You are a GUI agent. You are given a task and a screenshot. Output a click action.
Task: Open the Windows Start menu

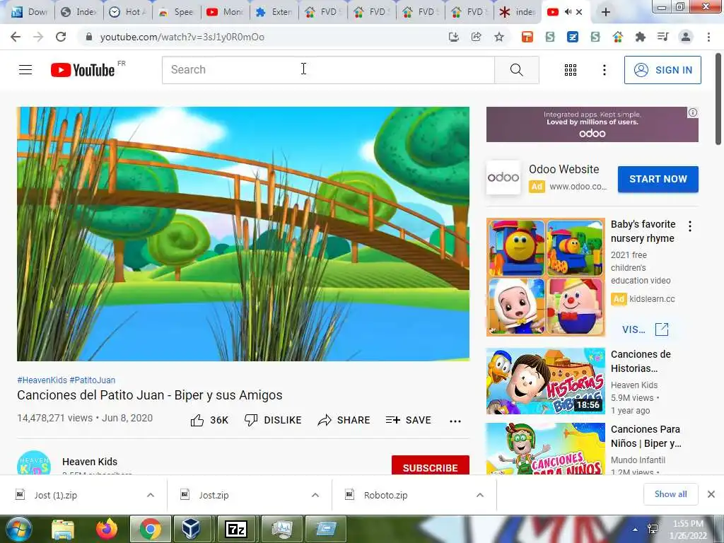click(x=18, y=529)
